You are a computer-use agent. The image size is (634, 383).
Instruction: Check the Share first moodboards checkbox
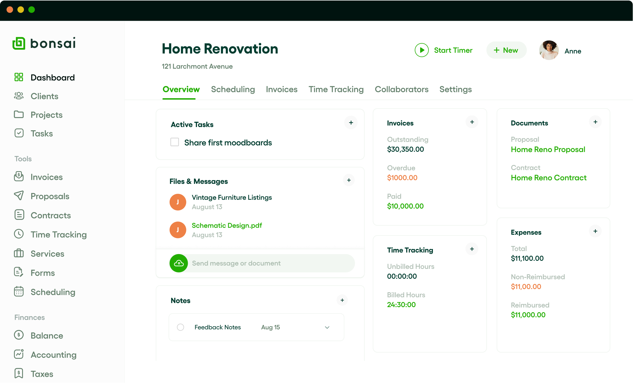175,142
